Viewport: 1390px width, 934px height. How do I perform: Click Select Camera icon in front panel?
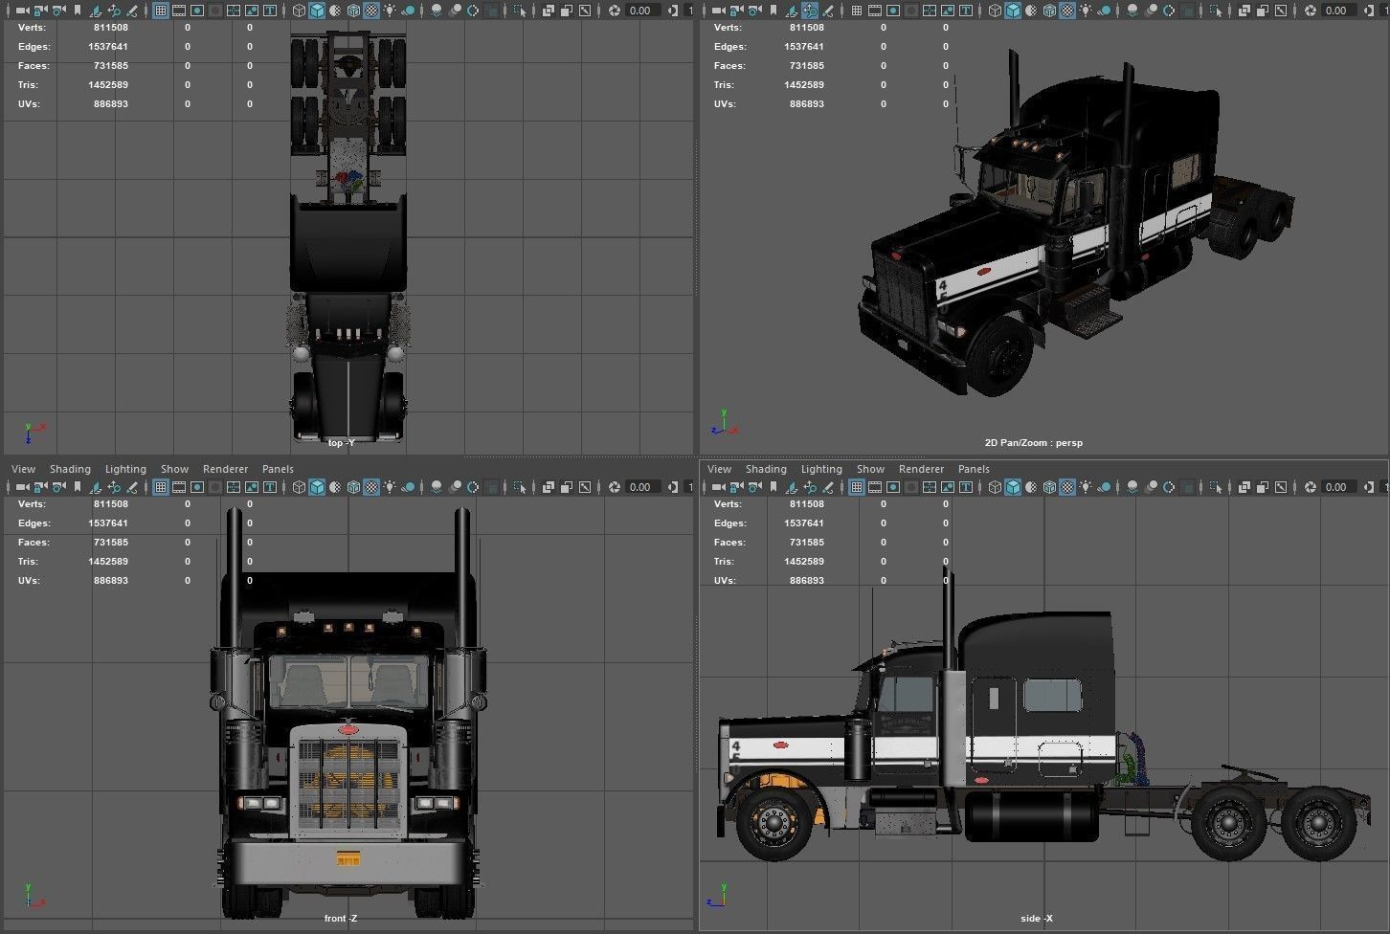point(22,487)
